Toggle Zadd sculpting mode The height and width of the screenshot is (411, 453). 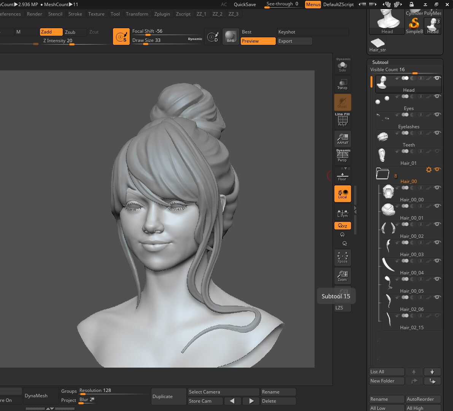pyautogui.click(x=51, y=32)
